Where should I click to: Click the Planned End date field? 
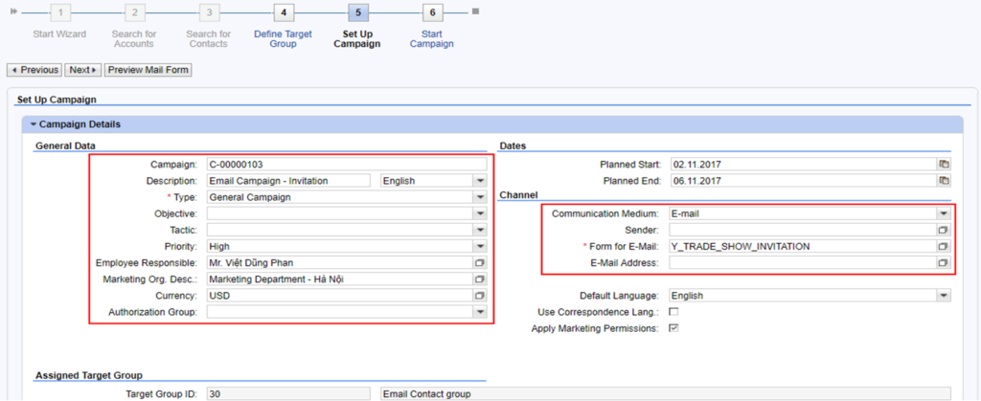click(804, 181)
